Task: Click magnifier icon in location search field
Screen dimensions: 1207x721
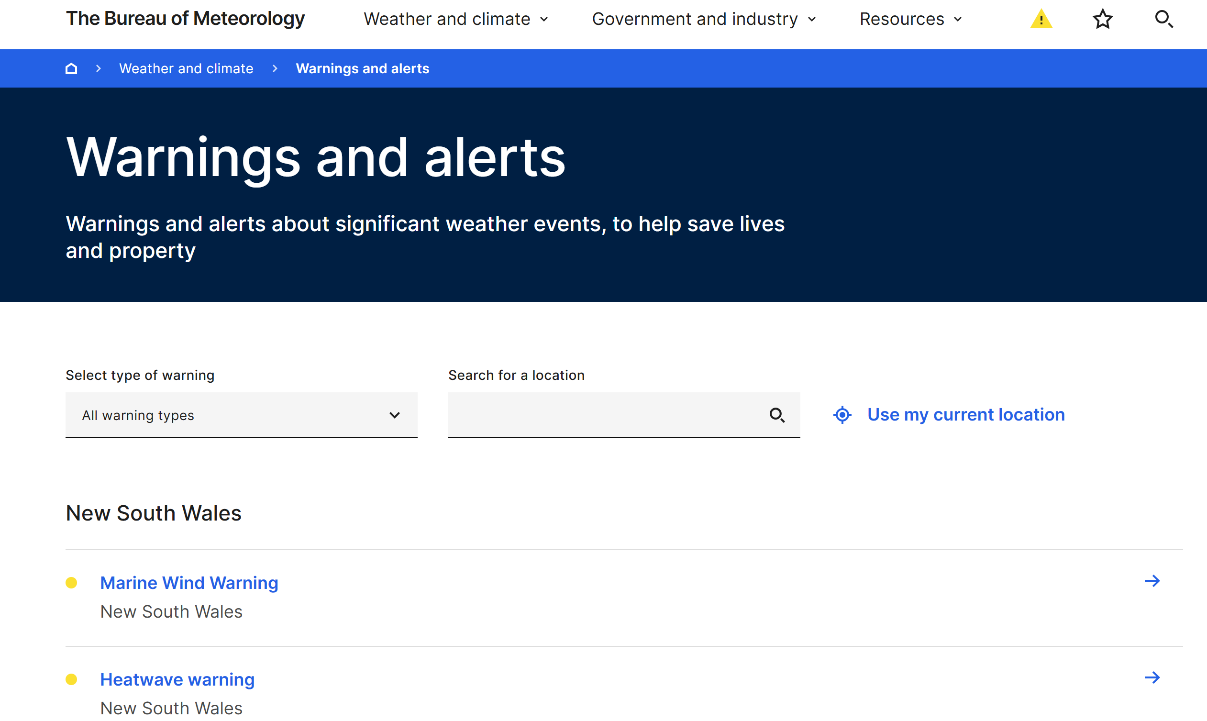Action: pos(776,415)
